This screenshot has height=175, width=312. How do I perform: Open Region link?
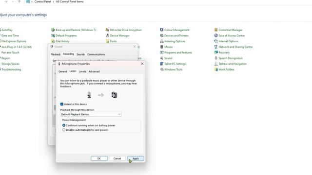[x=5, y=58]
